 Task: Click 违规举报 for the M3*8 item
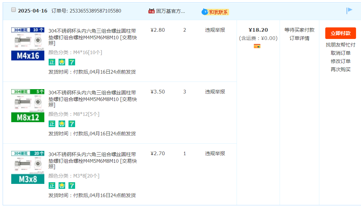[215, 153]
